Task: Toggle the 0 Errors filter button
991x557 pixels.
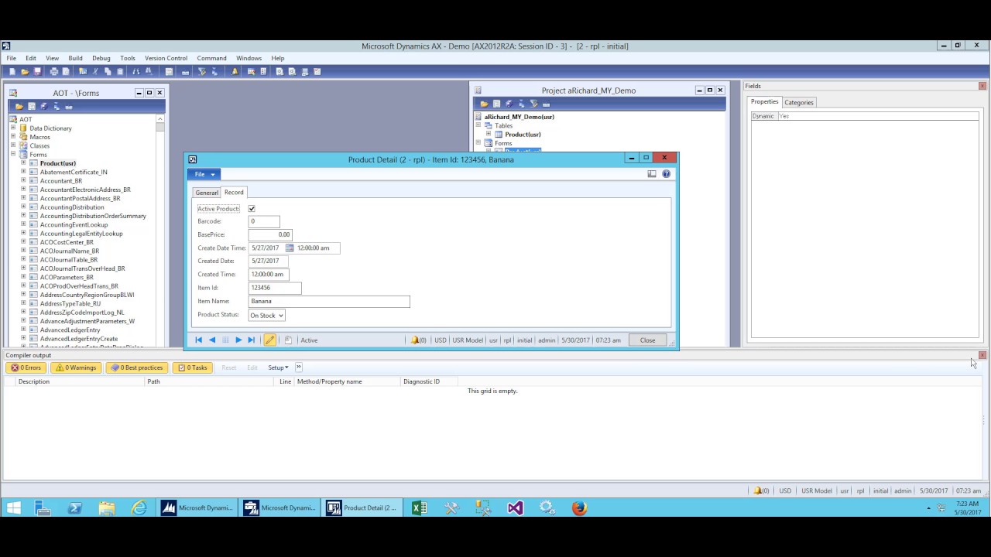Action: 27,367
